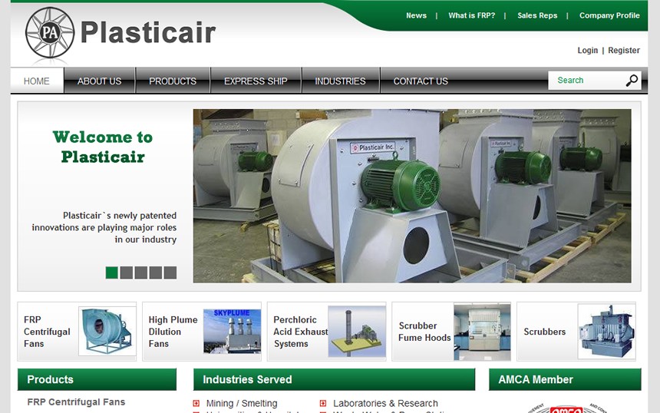The width and height of the screenshot is (660, 413).
Task: Open the Scrubbers product image
Action: tap(606, 332)
